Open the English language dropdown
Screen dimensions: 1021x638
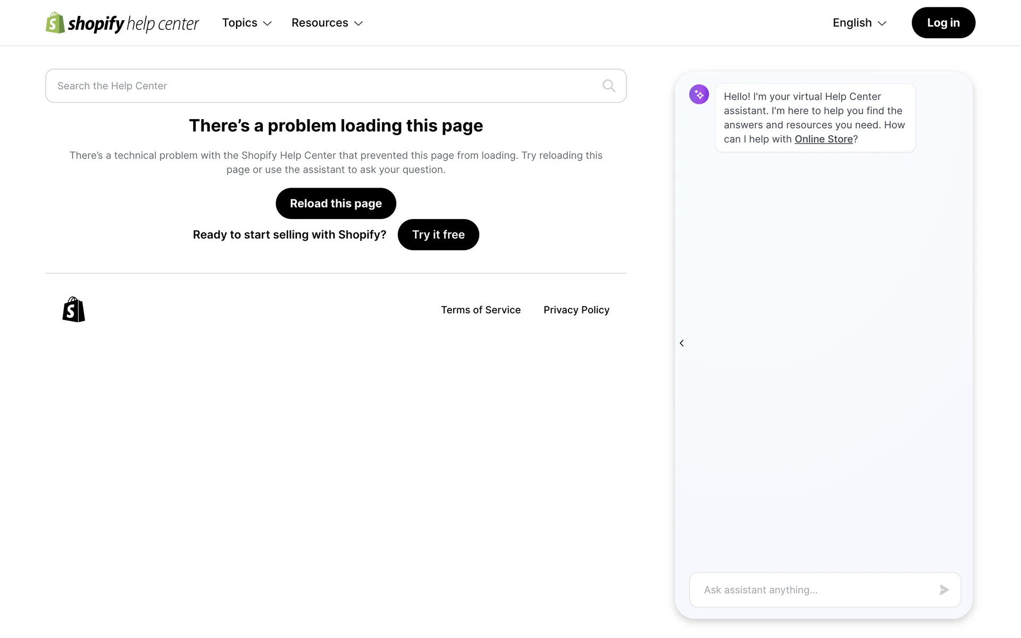point(859,23)
